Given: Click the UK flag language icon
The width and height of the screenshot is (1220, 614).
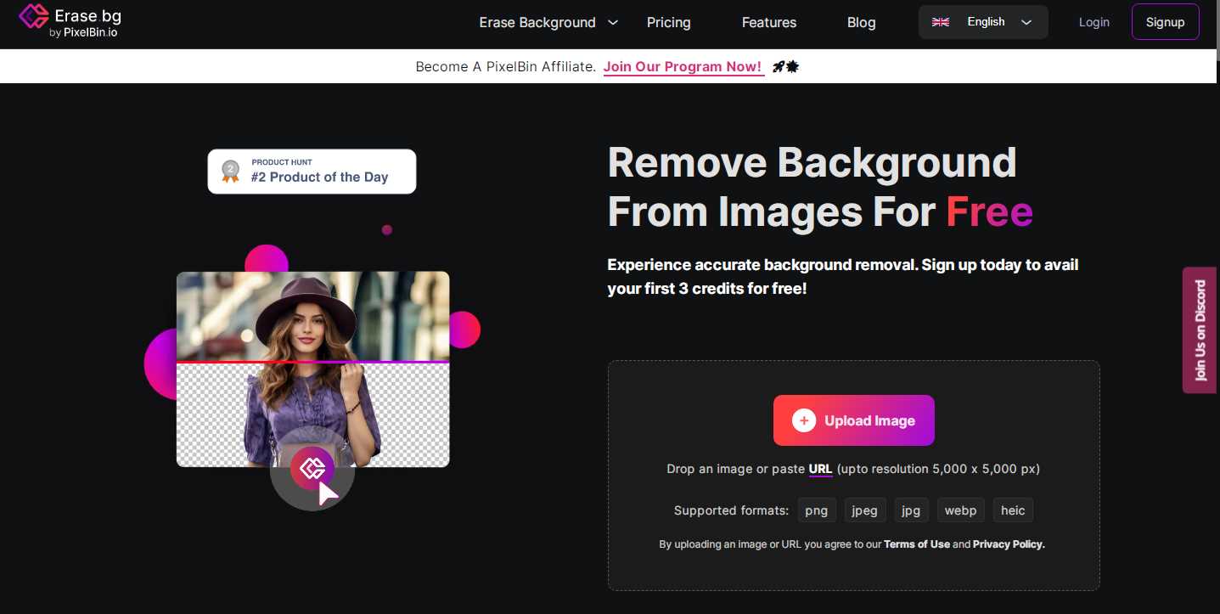Looking at the screenshot, I should [x=941, y=22].
